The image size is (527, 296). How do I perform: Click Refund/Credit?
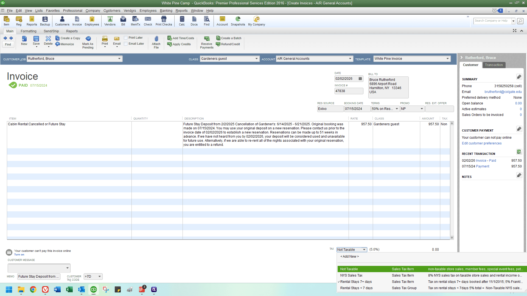click(228, 44)
